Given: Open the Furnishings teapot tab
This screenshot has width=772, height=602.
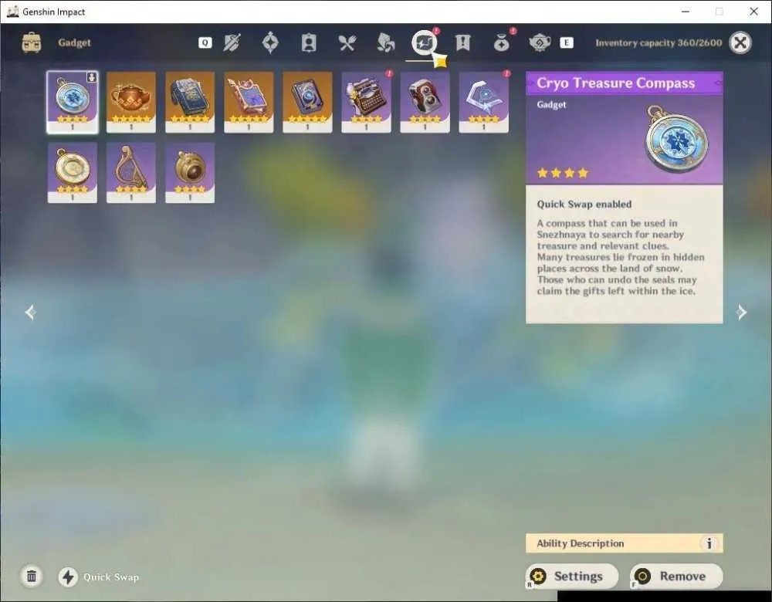Looking at the screenshot, I should tap(540, 42).
